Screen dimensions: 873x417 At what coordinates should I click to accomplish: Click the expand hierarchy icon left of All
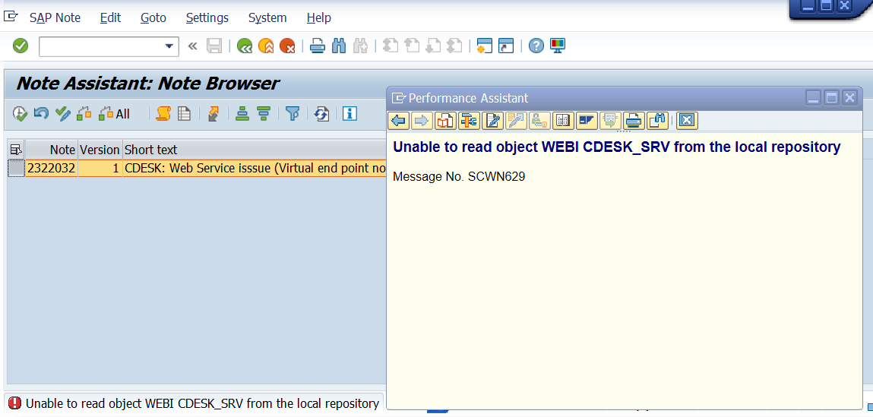click(84, 114)
